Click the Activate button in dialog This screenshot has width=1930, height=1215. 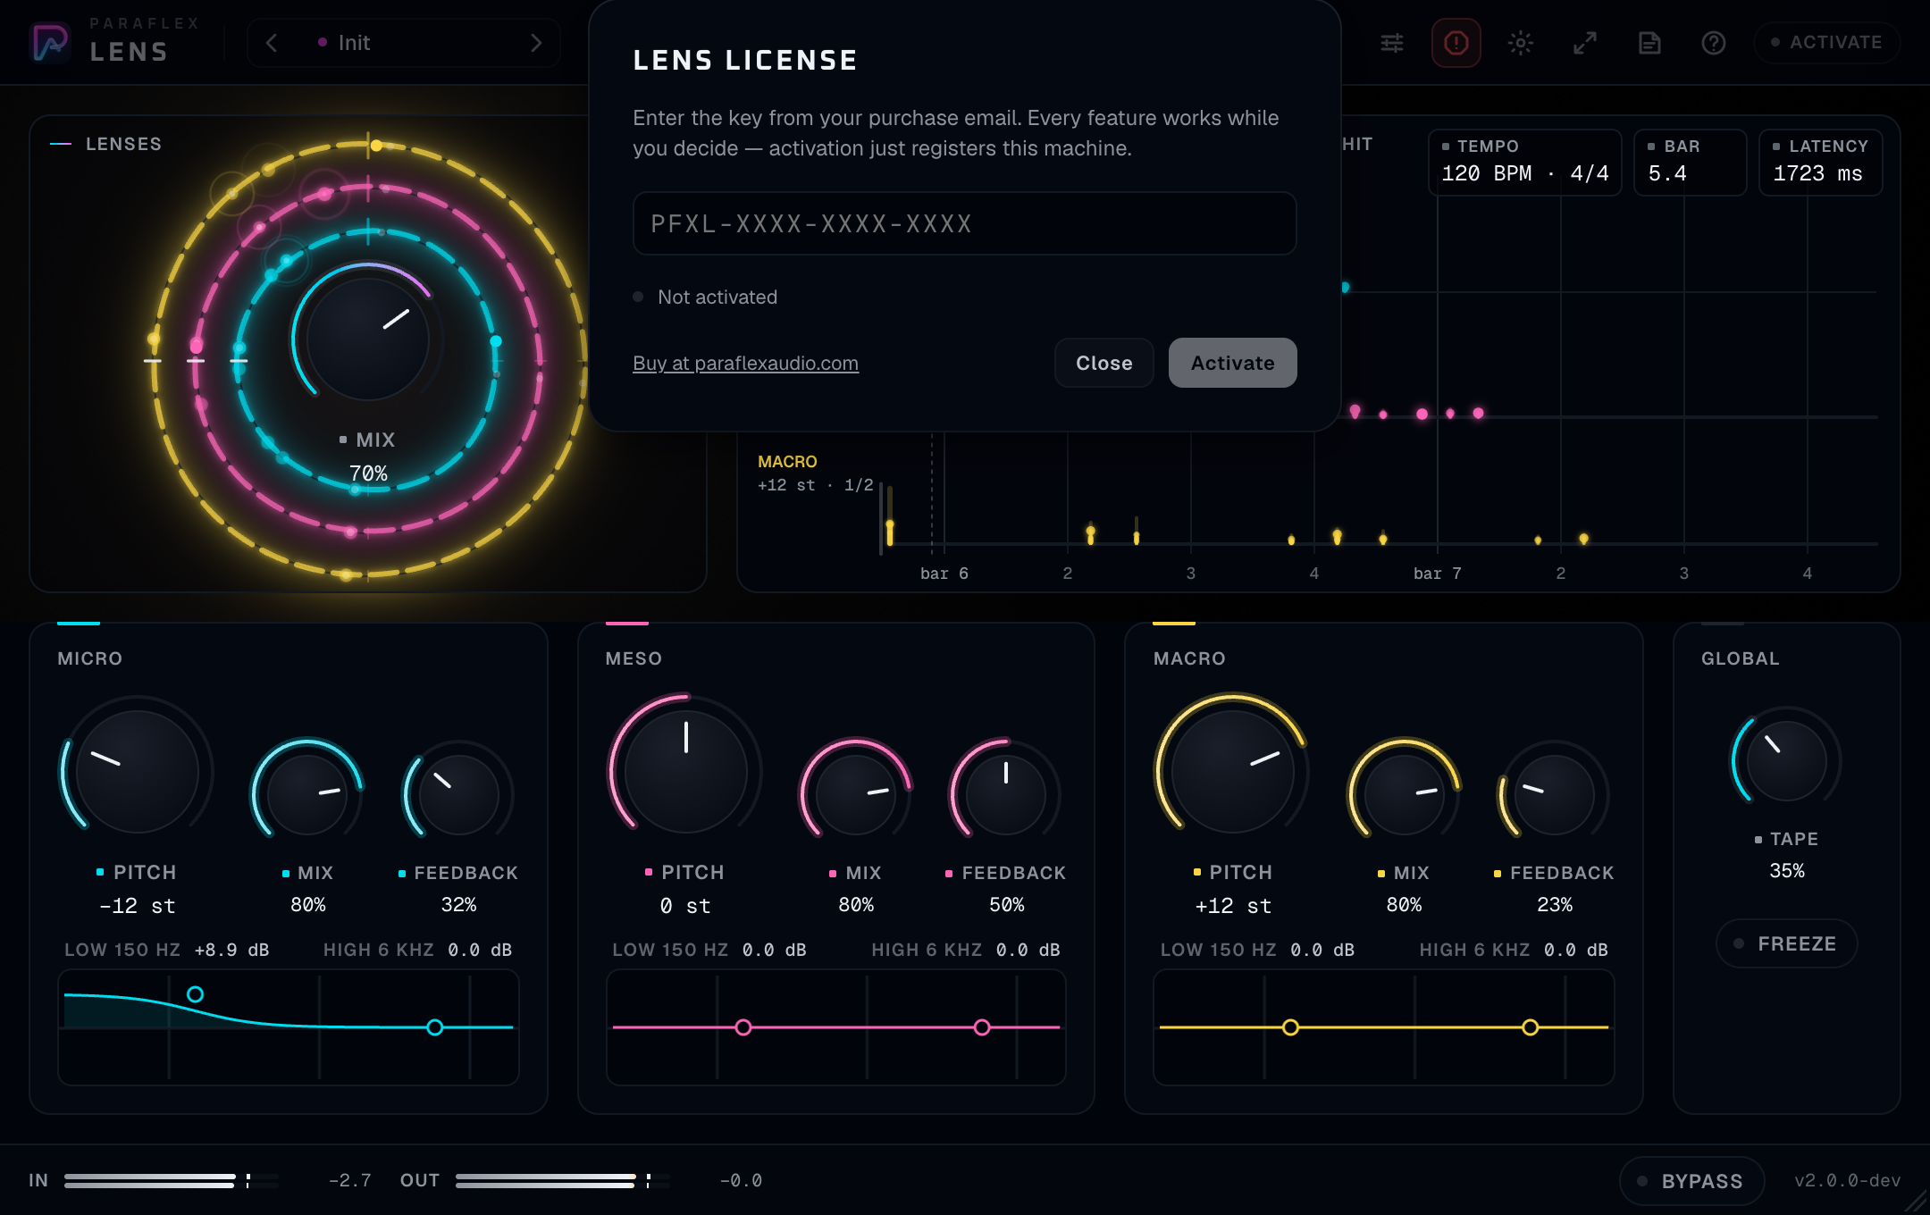1232,363
